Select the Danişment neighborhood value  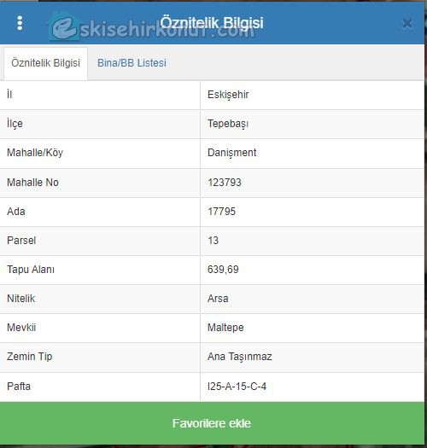232,153
